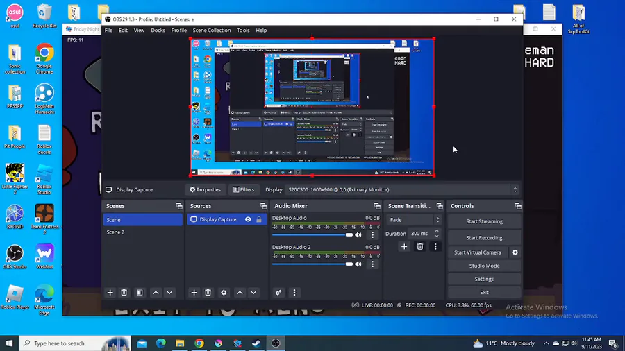Float the Sources dock with popout icon
The image size is (625, 351).
[x=263, y=206]
